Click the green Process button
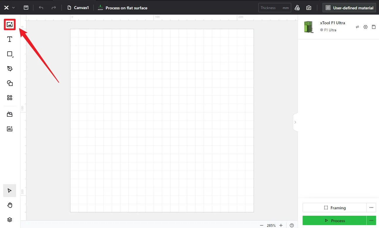 335,220
